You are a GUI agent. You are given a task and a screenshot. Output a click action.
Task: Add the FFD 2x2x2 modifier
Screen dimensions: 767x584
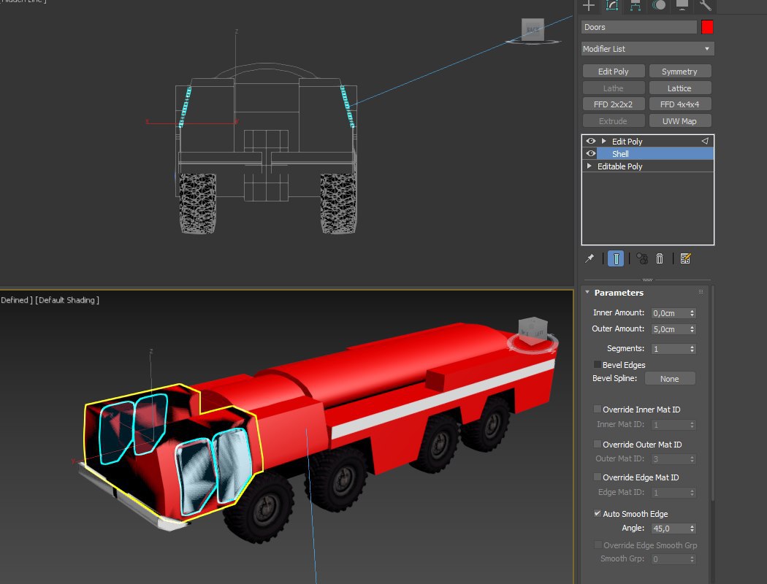(x=614, y=104)
